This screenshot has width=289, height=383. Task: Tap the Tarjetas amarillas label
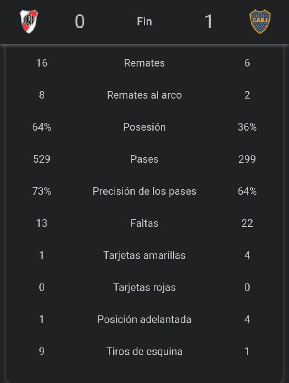(x=145, y=256)
